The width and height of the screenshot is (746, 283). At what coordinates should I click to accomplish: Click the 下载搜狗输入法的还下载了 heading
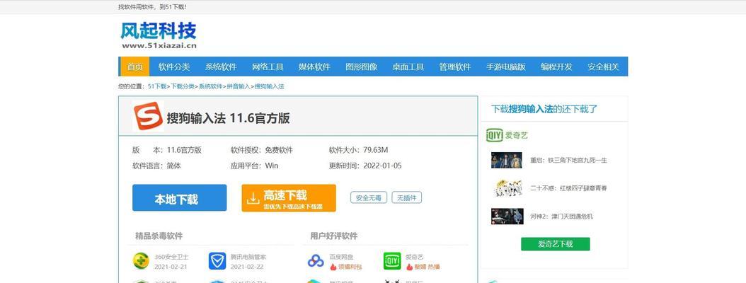(x=544, y=110)
